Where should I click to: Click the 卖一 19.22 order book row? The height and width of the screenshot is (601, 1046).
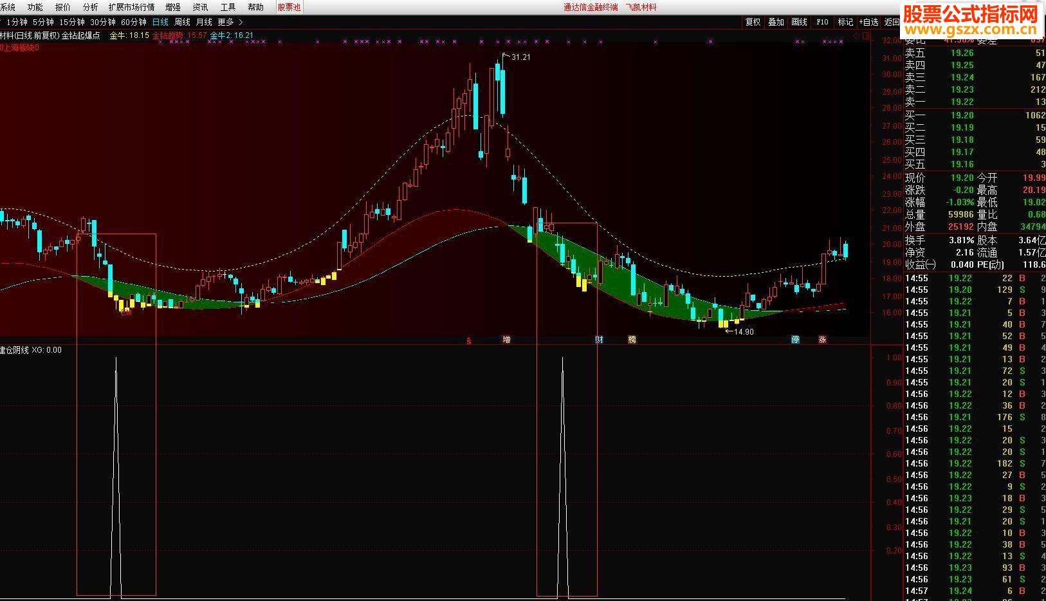tap(975, 102)
